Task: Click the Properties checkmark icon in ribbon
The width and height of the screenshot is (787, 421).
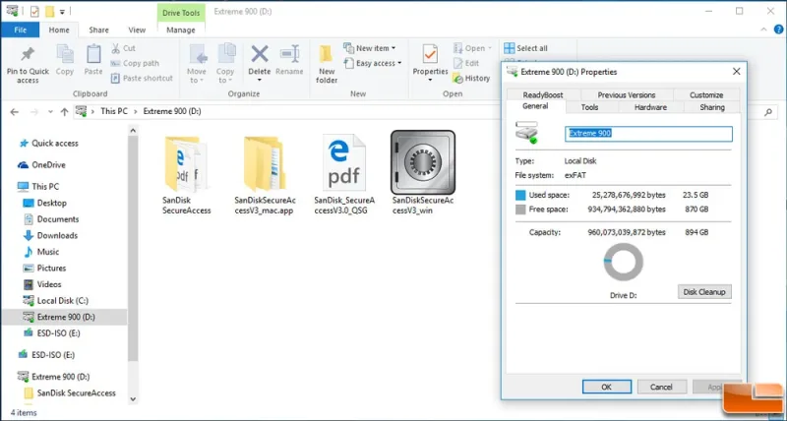Action: 430,54
